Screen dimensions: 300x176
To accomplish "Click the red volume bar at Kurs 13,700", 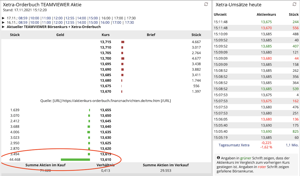I will pos(123,58).
